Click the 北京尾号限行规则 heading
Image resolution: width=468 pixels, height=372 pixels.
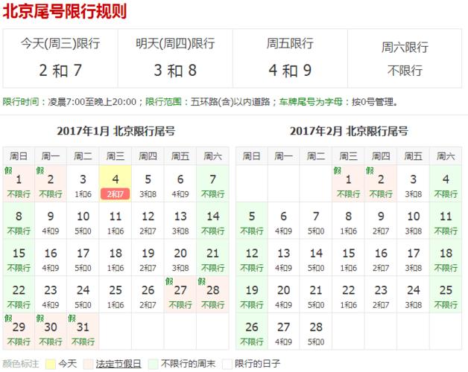(x=65, y=11)
